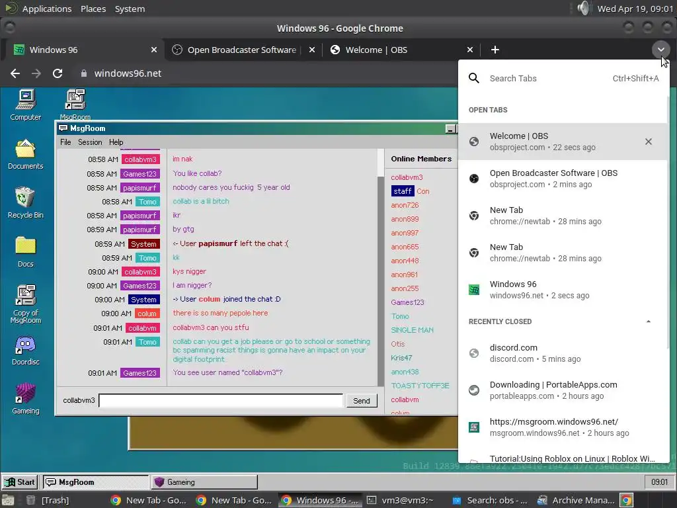Switch to vm3@vm3:~ terminal in panel
Image resolution: width=677 pixels, height=508 pixels.
[399, 500]
